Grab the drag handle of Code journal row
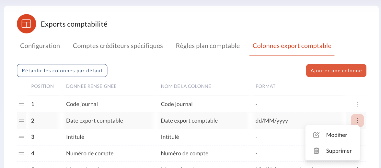 (21, 104)
